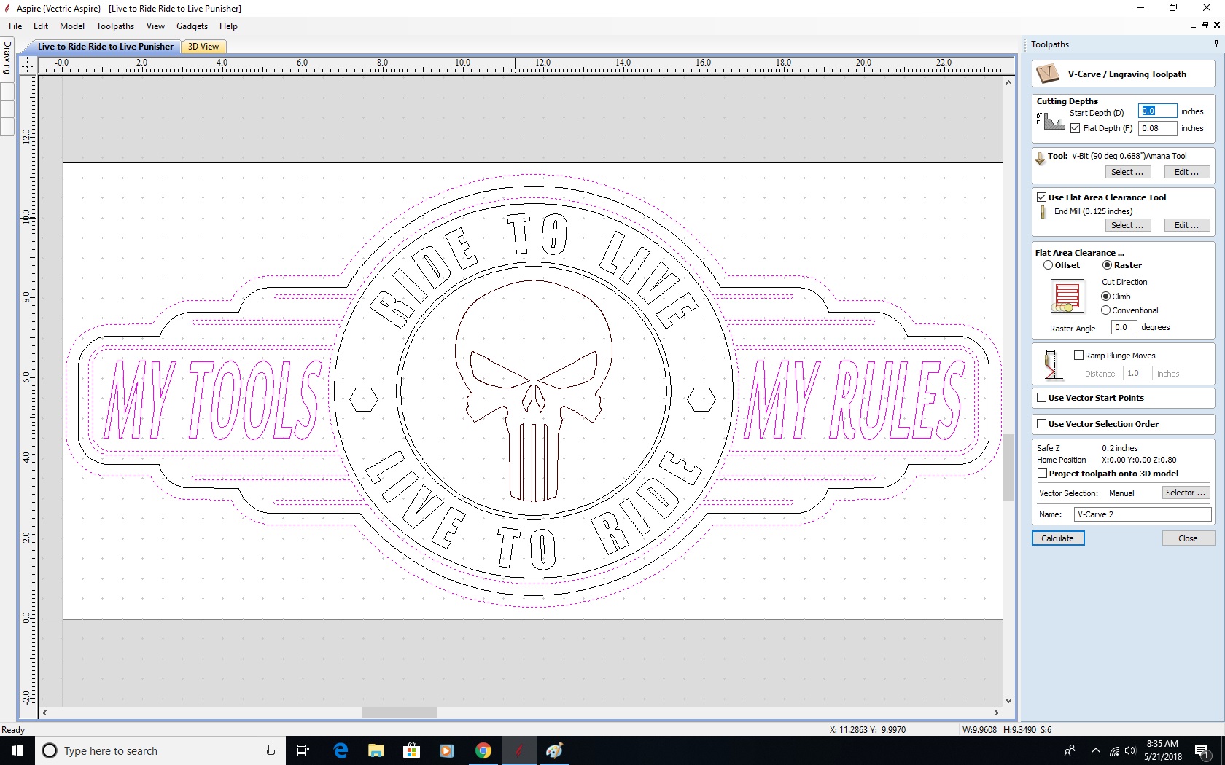Select the Offset clearance option
This screenshot has height=765, width=1225.
click(1048, 265)
